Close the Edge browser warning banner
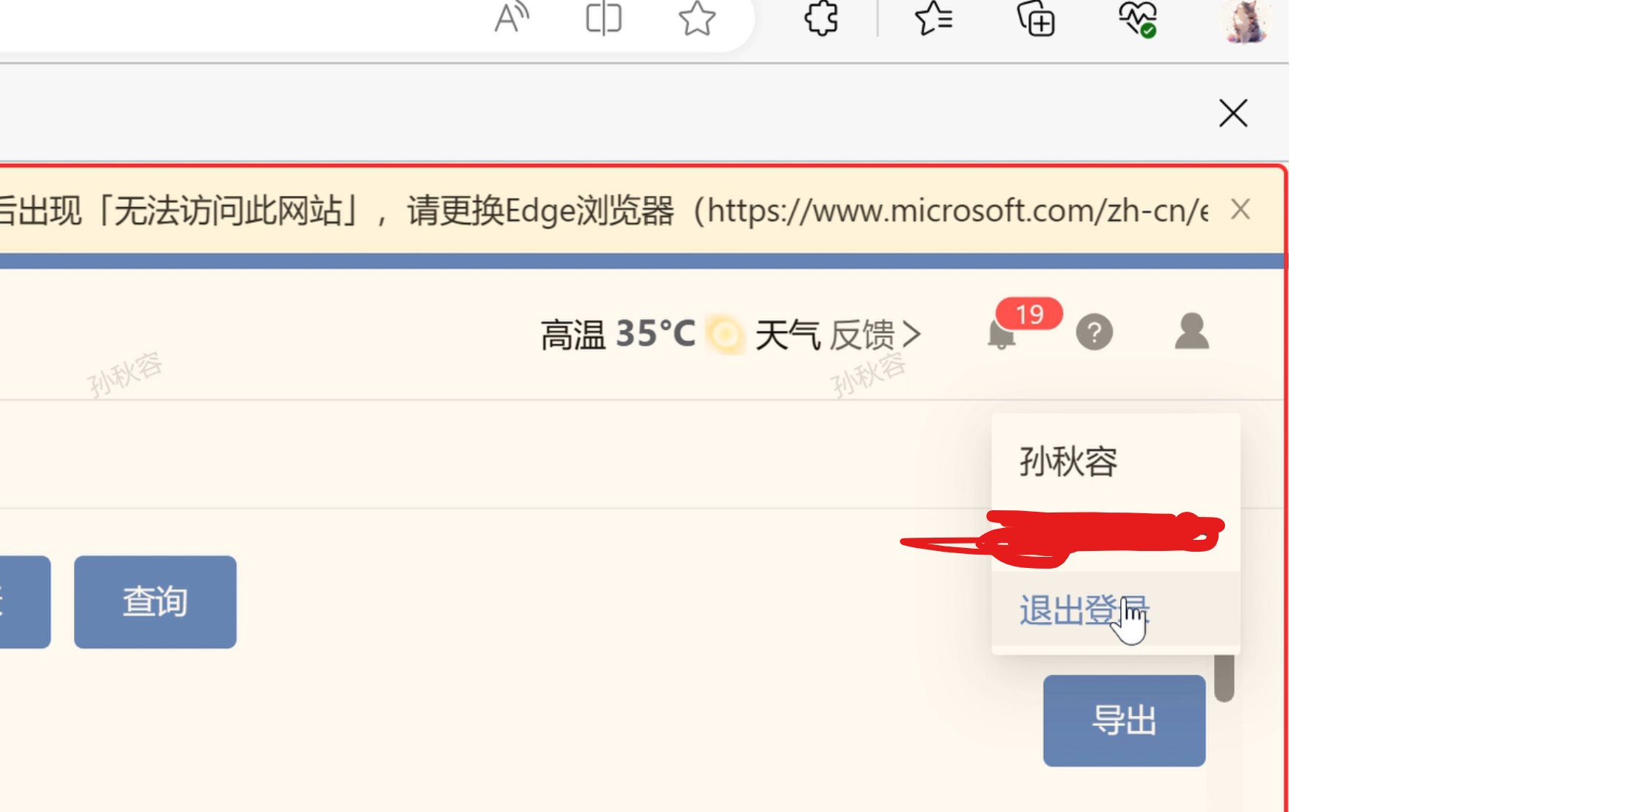Viewport: 1649px width, 812px height. [x=1241, y=210]
